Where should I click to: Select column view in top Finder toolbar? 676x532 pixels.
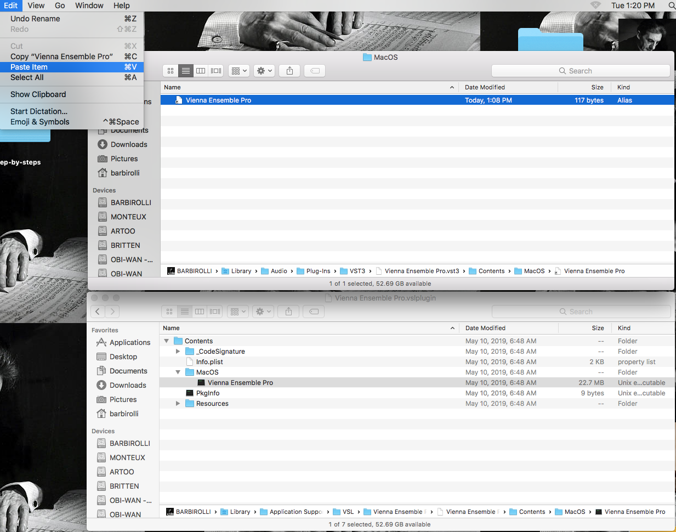201,71
